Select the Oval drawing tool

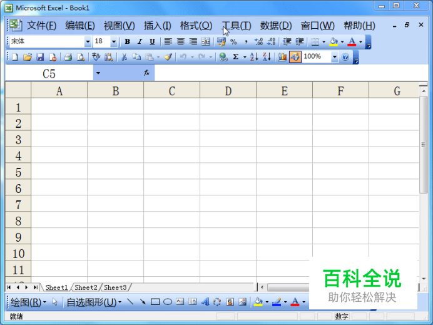(x=168, y=302)
